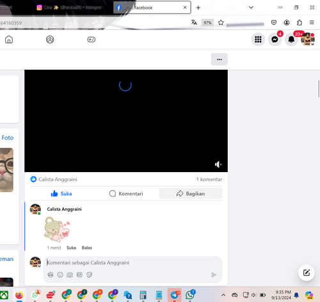Open the three-dots post options button
Screen dimensions: 320x302
click(x=220, y=60)
